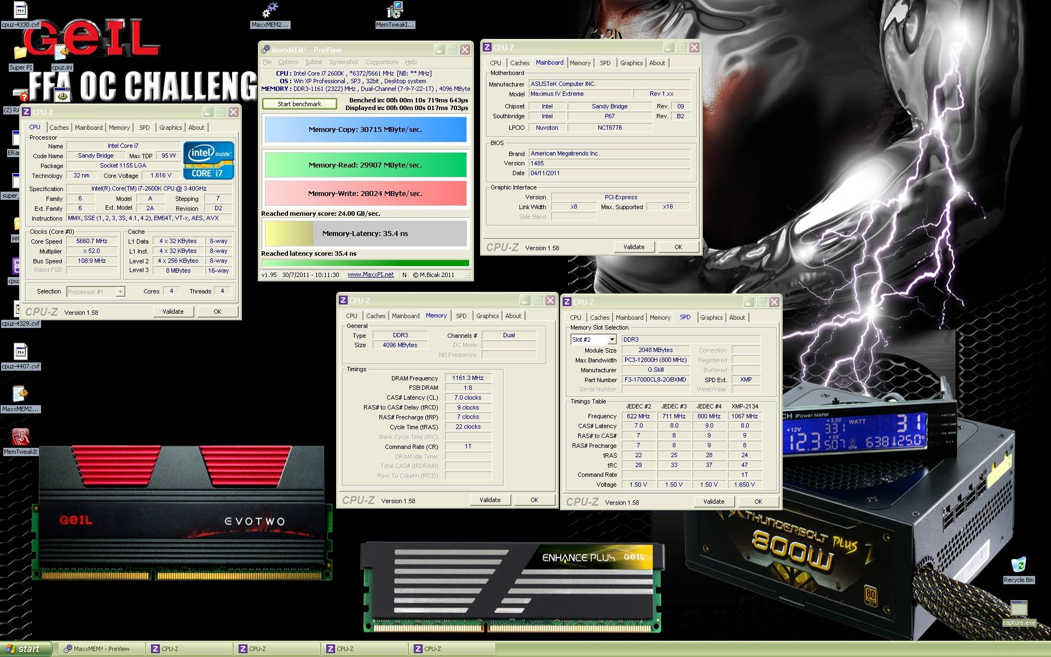Open the Slot #2 memory slot dropdown

[x=612, y=339]
